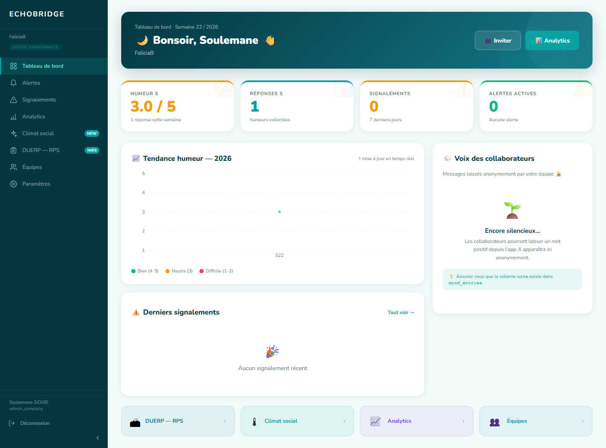Open Tableau de bord in sidebar
The width and height of the screenshot is (606, 448).
(x=54, y=66)
